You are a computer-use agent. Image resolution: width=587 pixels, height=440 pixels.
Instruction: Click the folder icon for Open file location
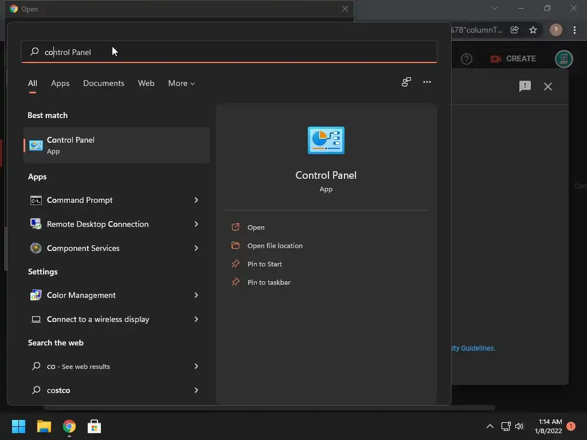(x=236, y=245)
